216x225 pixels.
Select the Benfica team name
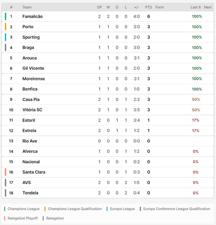coord(30,89)
